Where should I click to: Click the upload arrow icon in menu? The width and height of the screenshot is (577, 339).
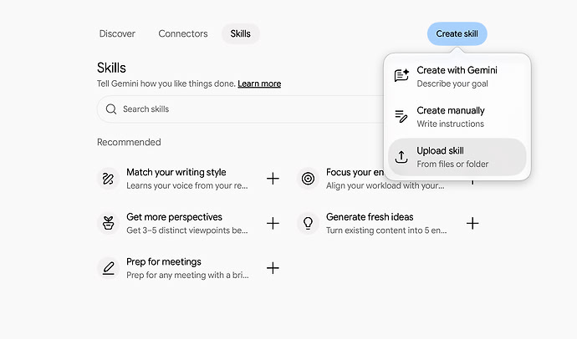click(401, 157)
